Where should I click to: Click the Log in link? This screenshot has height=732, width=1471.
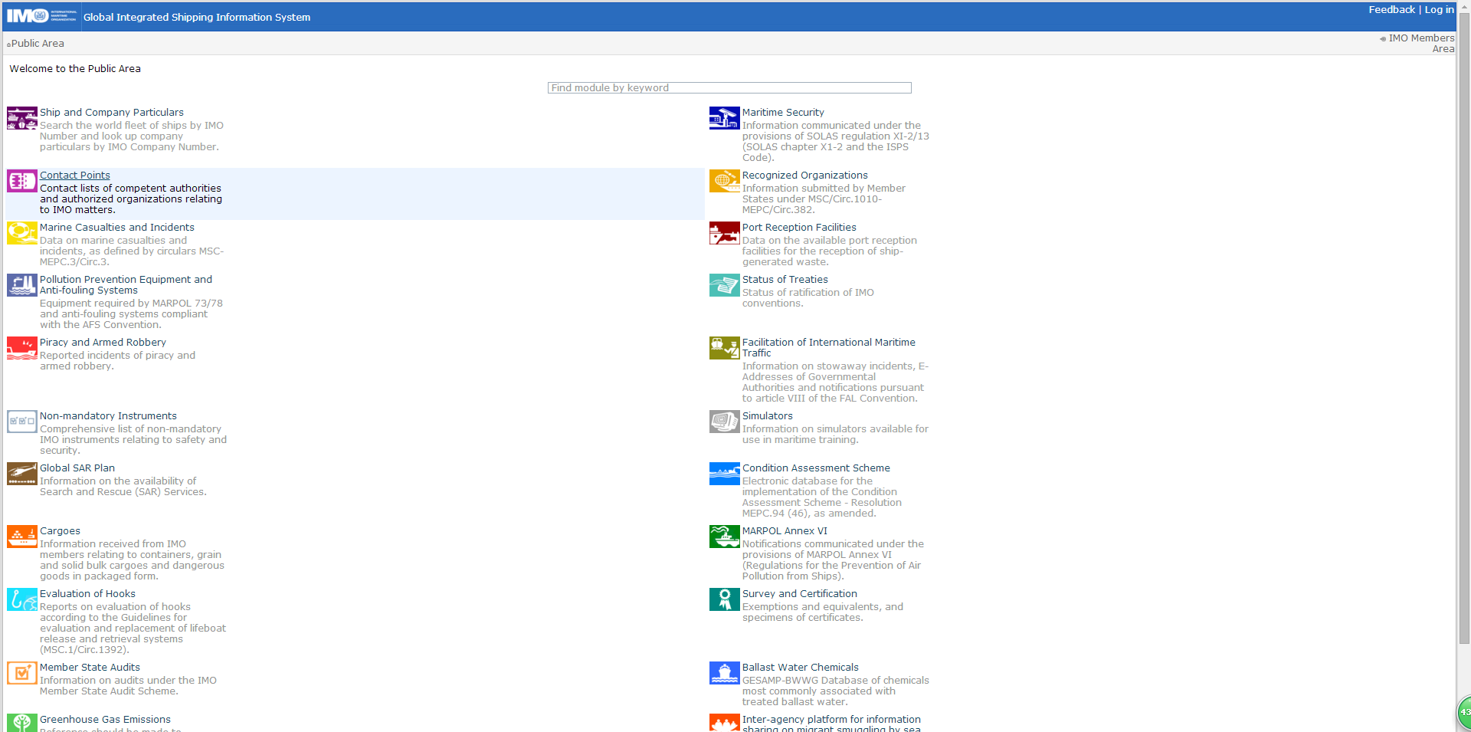(x=1439, y=10)
